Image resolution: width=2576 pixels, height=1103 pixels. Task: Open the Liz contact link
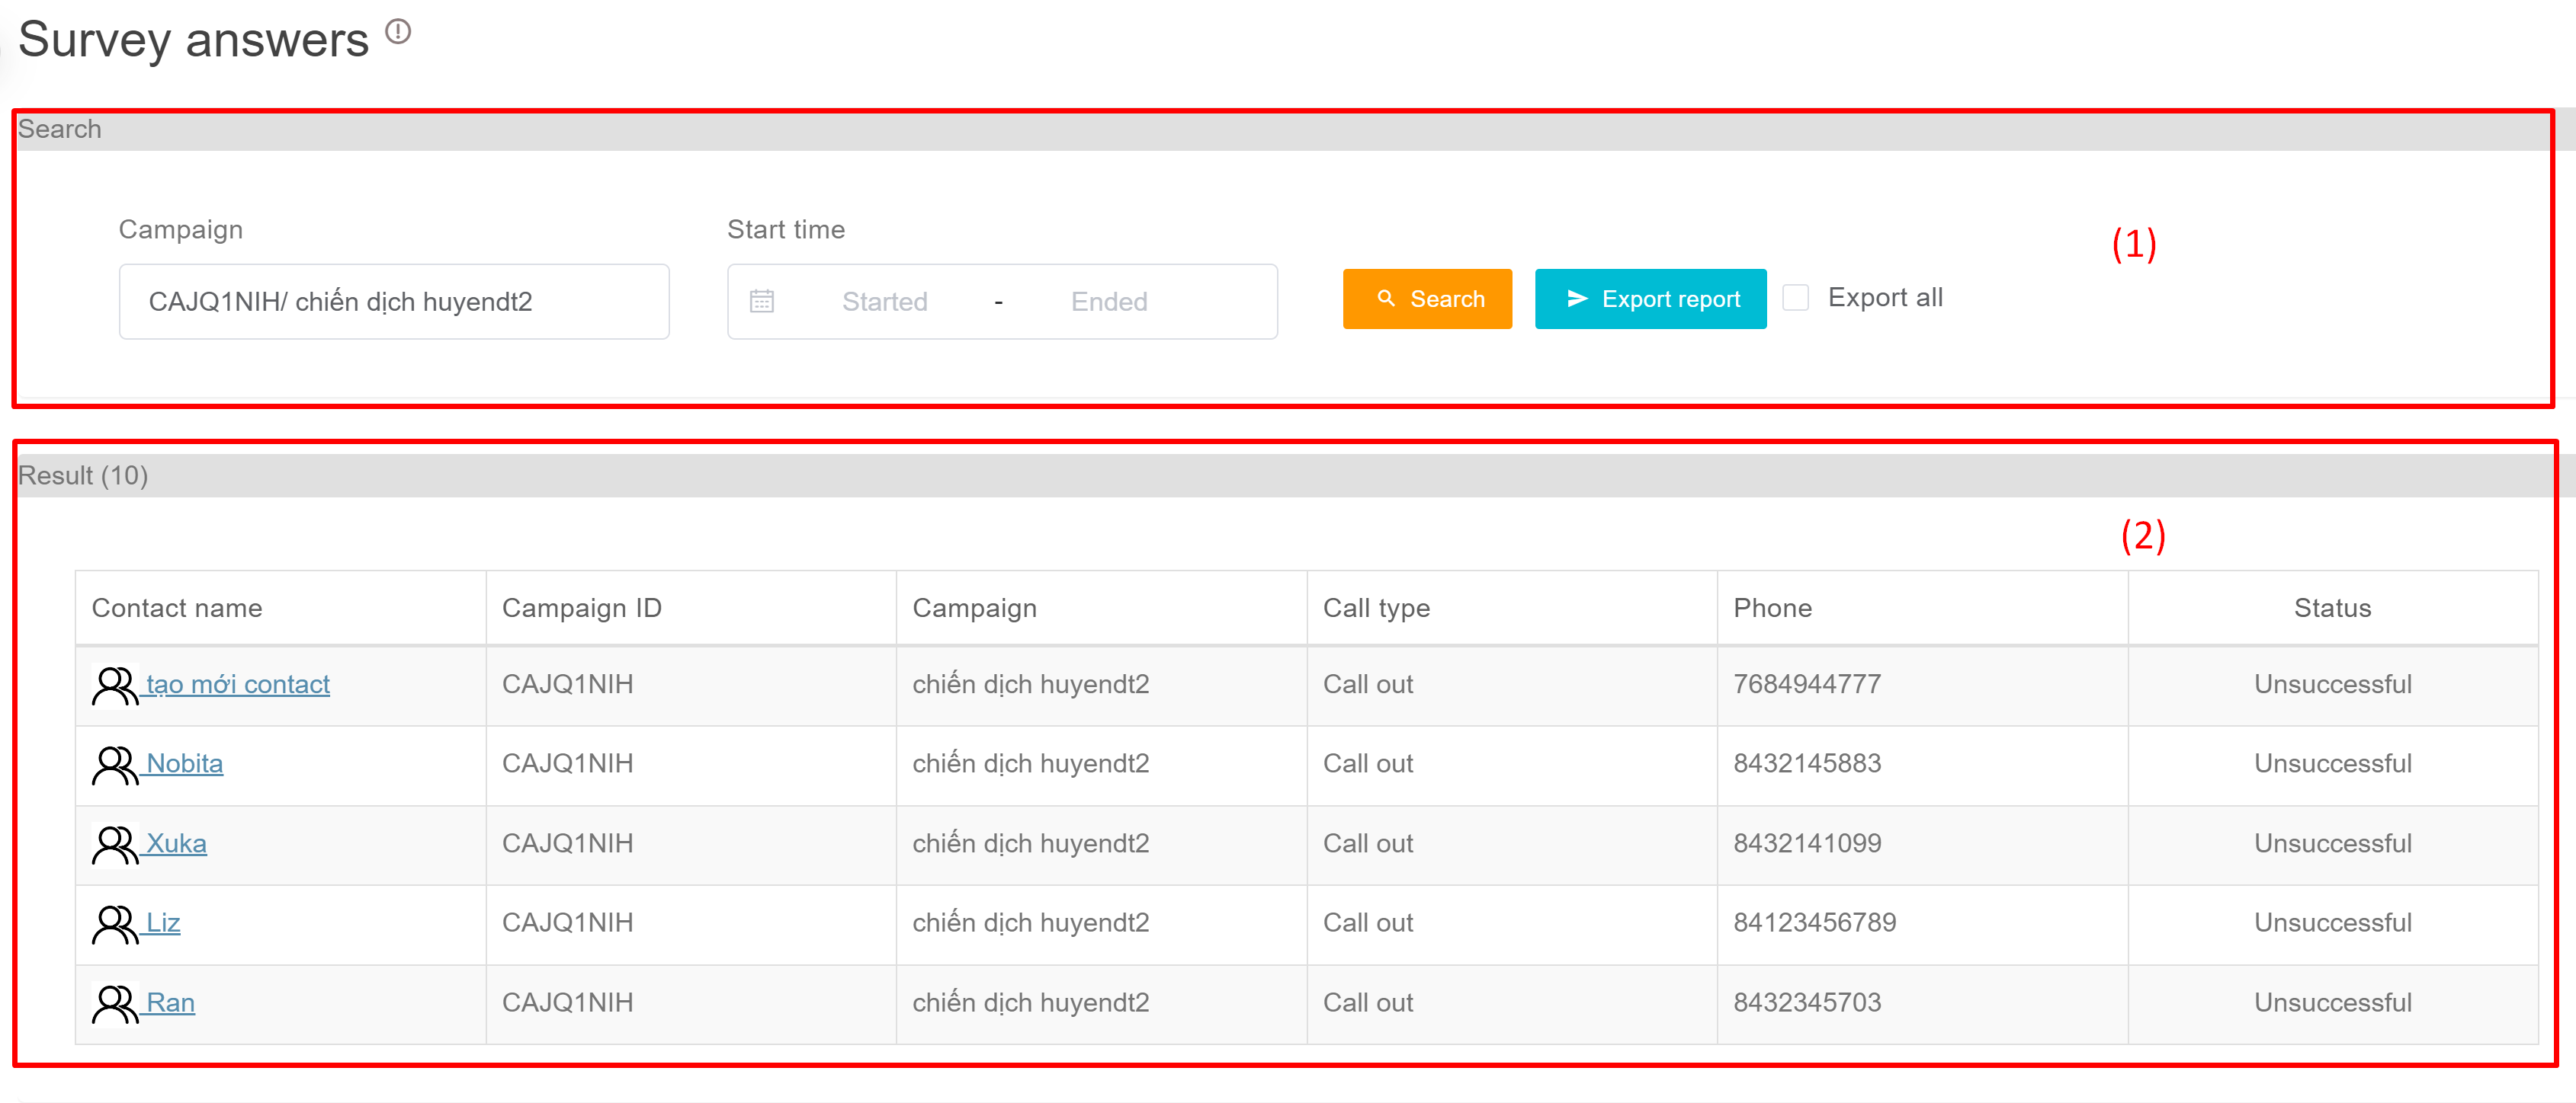pos(164,922)
